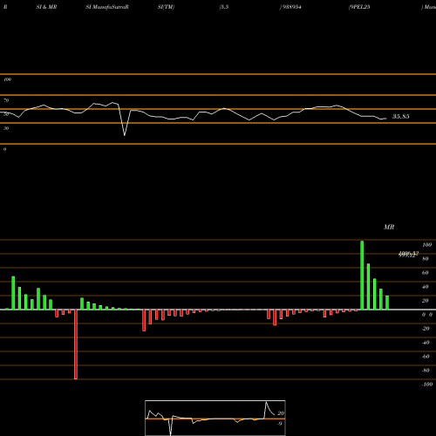436x436 pixels.
Task: Select the tallest green MR bar
Action: coord(362,276)
